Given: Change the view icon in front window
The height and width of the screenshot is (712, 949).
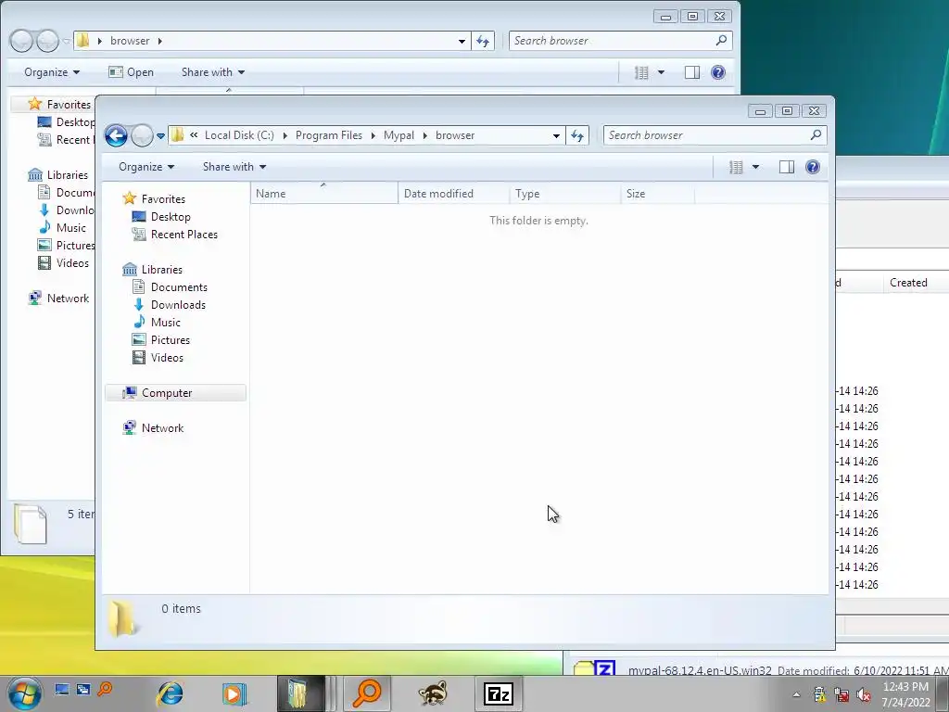Looking at the screenshot, I should click(736, 167).
